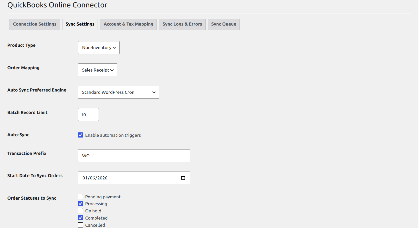Click the Start Date To Sync Orders label
419x228 pixels.
35,176
